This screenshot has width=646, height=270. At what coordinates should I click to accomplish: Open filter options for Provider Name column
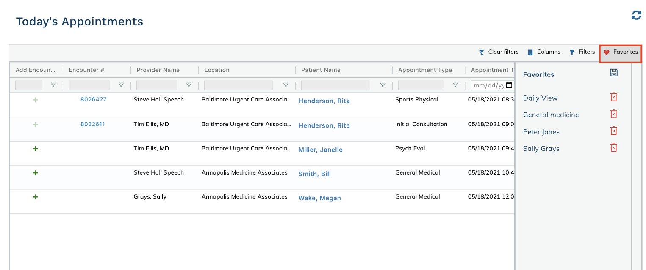coord(189,85)
